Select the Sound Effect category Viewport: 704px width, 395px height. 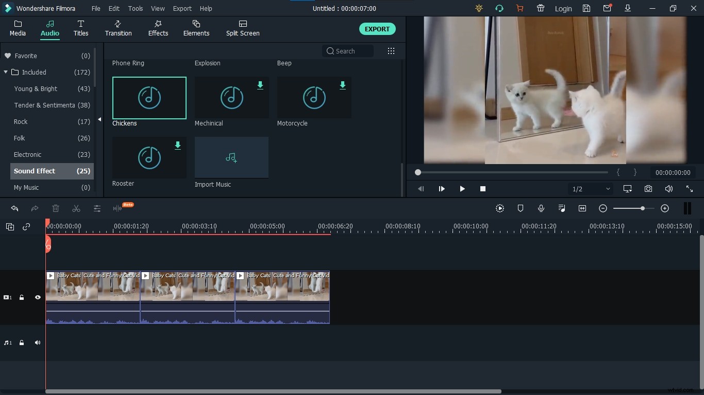pyautogui.click(x=35, y=171)
